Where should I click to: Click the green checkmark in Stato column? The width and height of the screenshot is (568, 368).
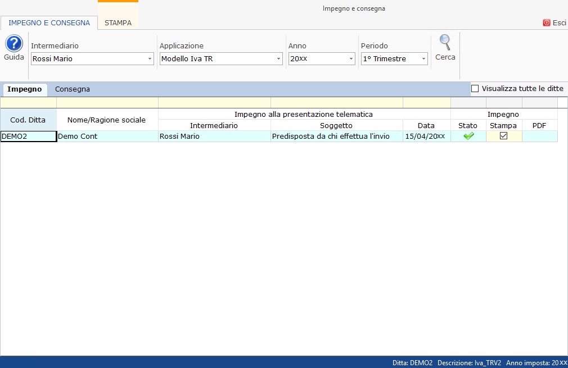[468, 136]
